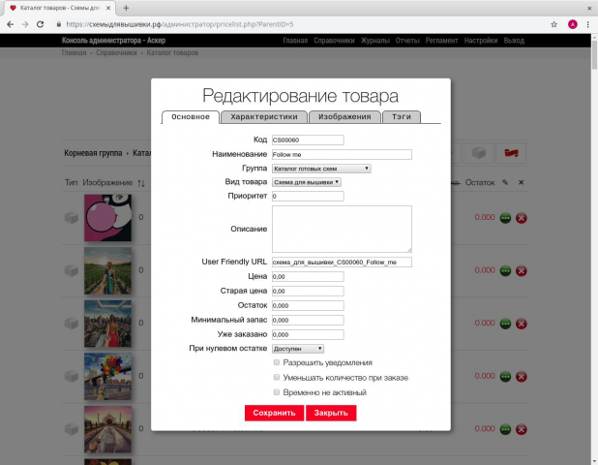Switch to the Основное tab
This screenshot has width=598, height=465.
tap(191, 117)
